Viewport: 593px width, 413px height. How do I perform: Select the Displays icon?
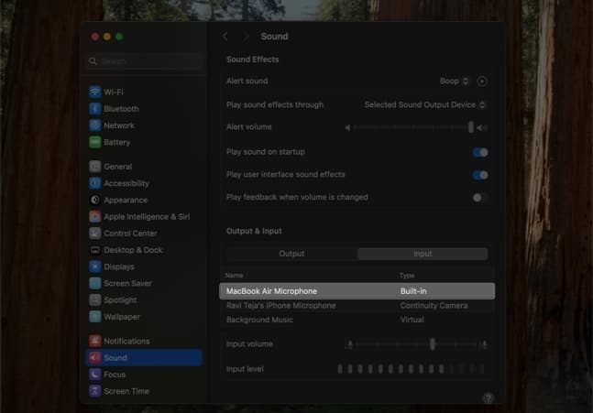95,266
